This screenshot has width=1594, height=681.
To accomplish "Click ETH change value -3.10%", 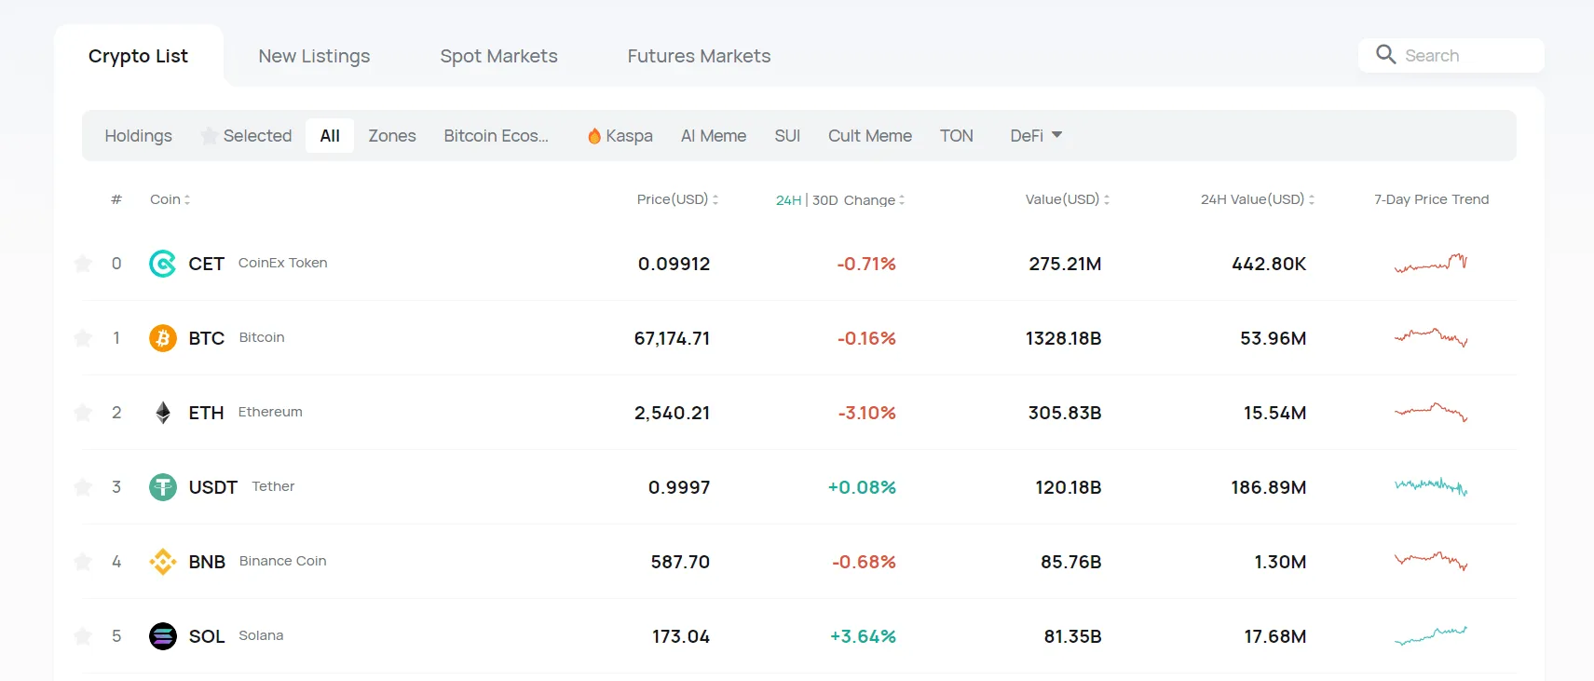I will 866,413.
